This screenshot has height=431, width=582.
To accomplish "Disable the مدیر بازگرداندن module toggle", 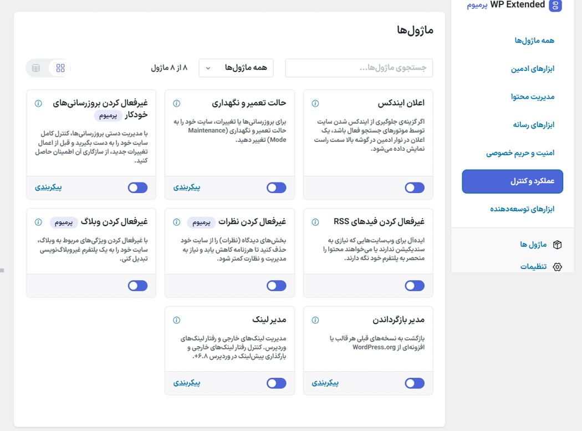I will coord(415,383).
